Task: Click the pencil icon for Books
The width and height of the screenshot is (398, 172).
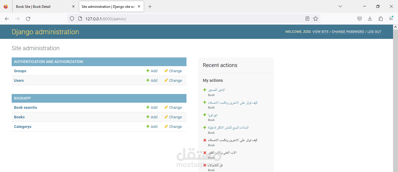Action: coord(166,117)
